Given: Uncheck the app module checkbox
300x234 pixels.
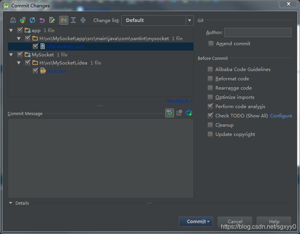Looking at the screenshot, I should 20,30.
